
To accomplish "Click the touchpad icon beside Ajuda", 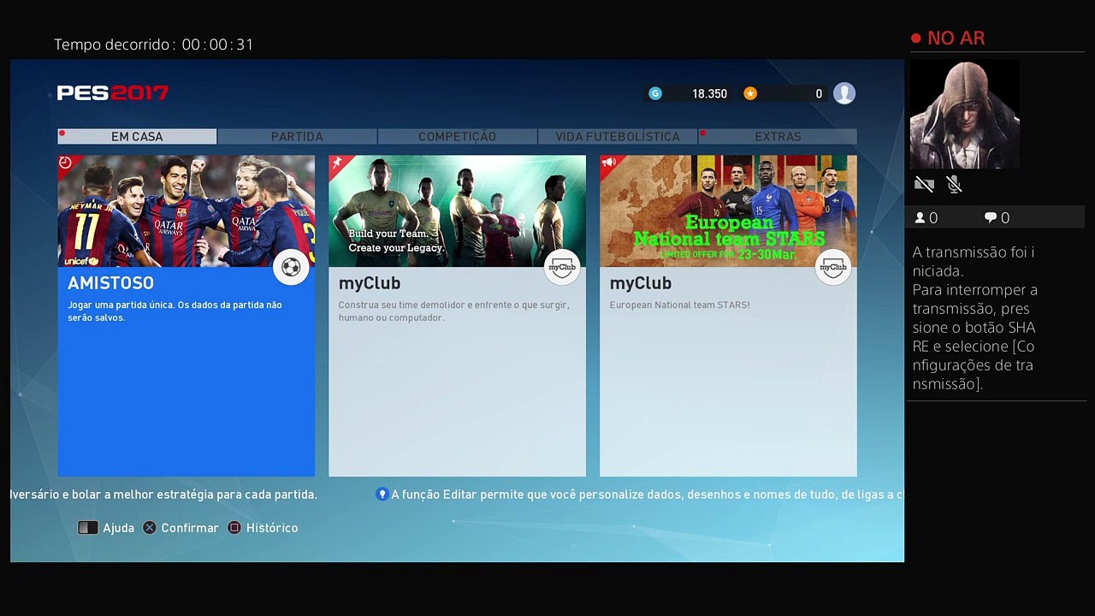I will (88, 528).
